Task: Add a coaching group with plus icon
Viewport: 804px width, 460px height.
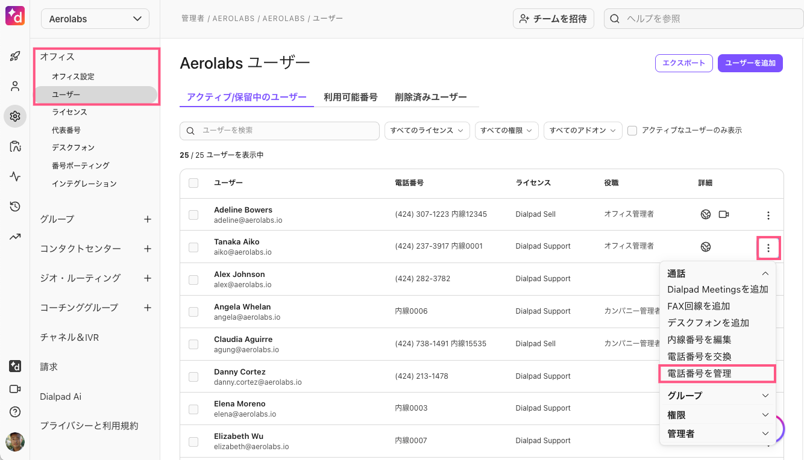Action: (148, 308)
